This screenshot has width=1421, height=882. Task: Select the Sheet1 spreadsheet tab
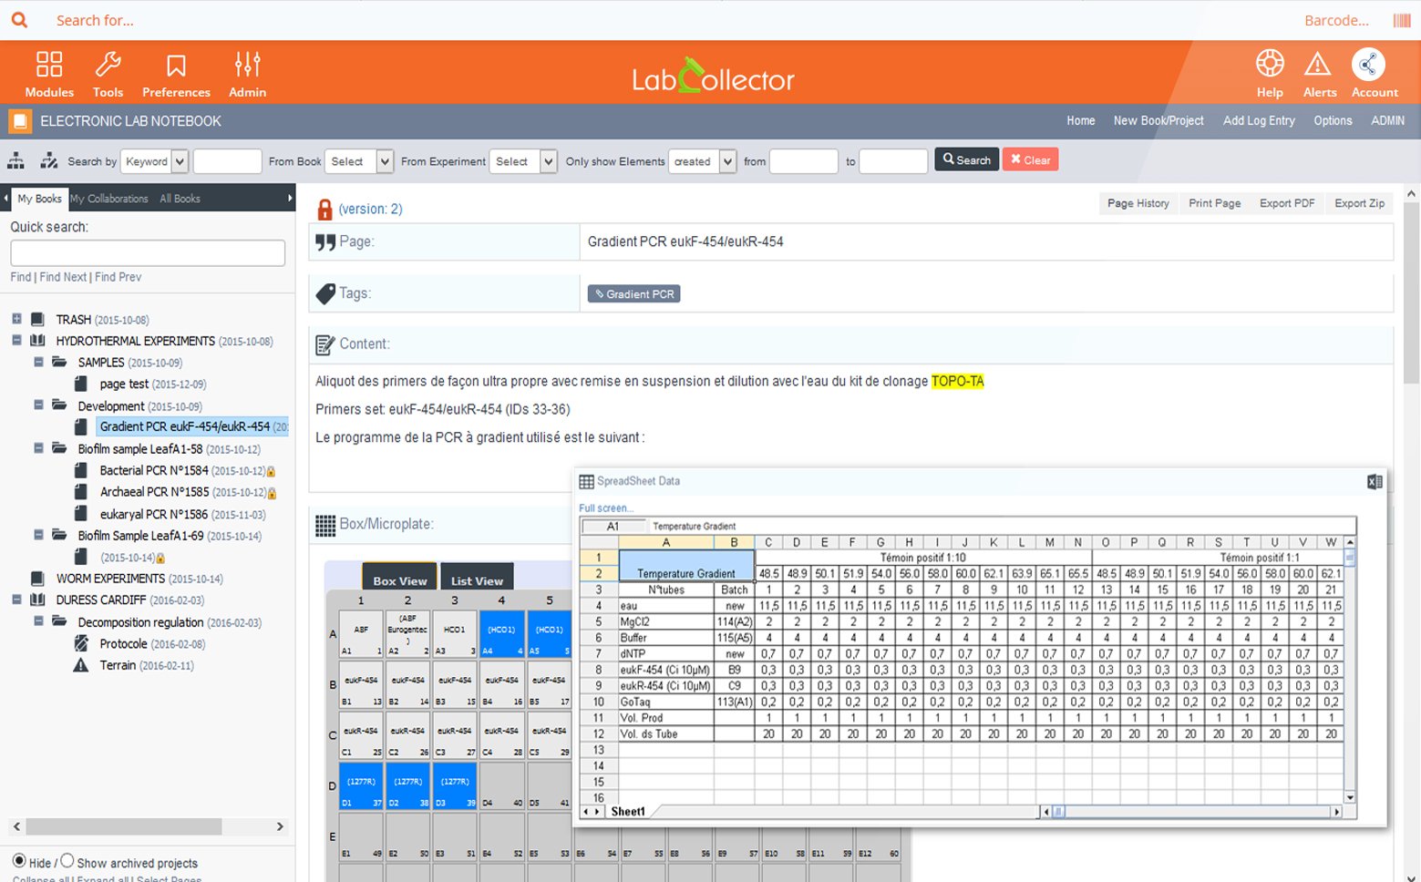point(627,812)
